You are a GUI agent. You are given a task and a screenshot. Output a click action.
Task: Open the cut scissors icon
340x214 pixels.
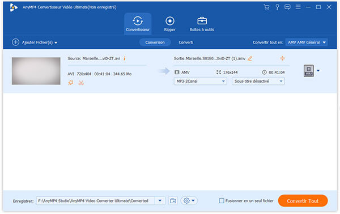(81, 83)
